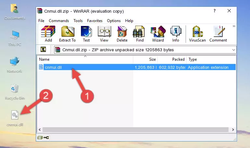The height and width of the screenshot is (148, 250).
Task: Click the key icon in status bar
Action: tap(46, 138)
